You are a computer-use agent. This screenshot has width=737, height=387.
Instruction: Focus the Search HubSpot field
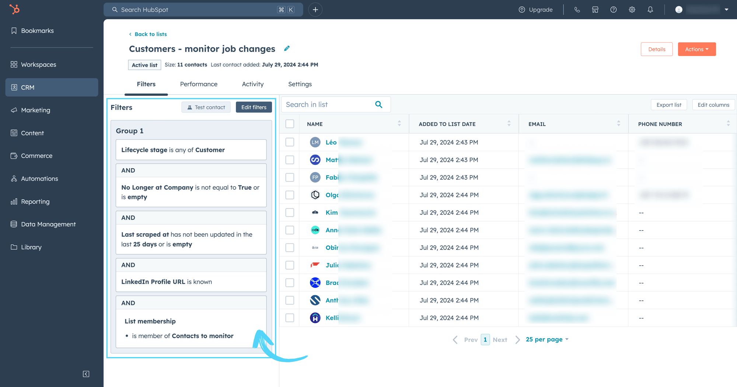(x=203, y=10)
